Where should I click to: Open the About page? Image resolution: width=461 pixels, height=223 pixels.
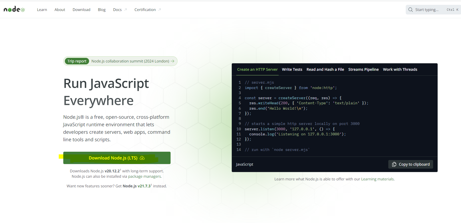point(60,10)
